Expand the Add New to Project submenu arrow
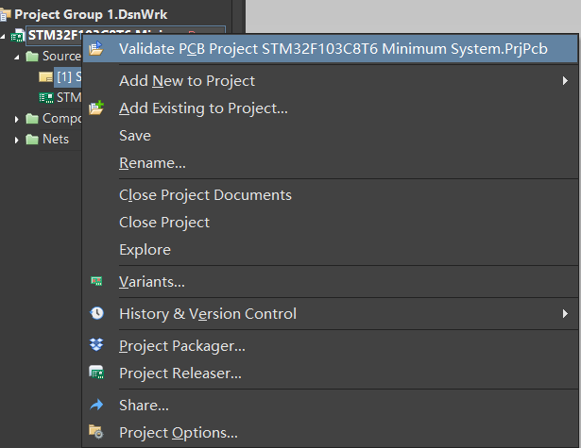Image resolution: width=581 pixels, height=448 pixels. (565, 81)
